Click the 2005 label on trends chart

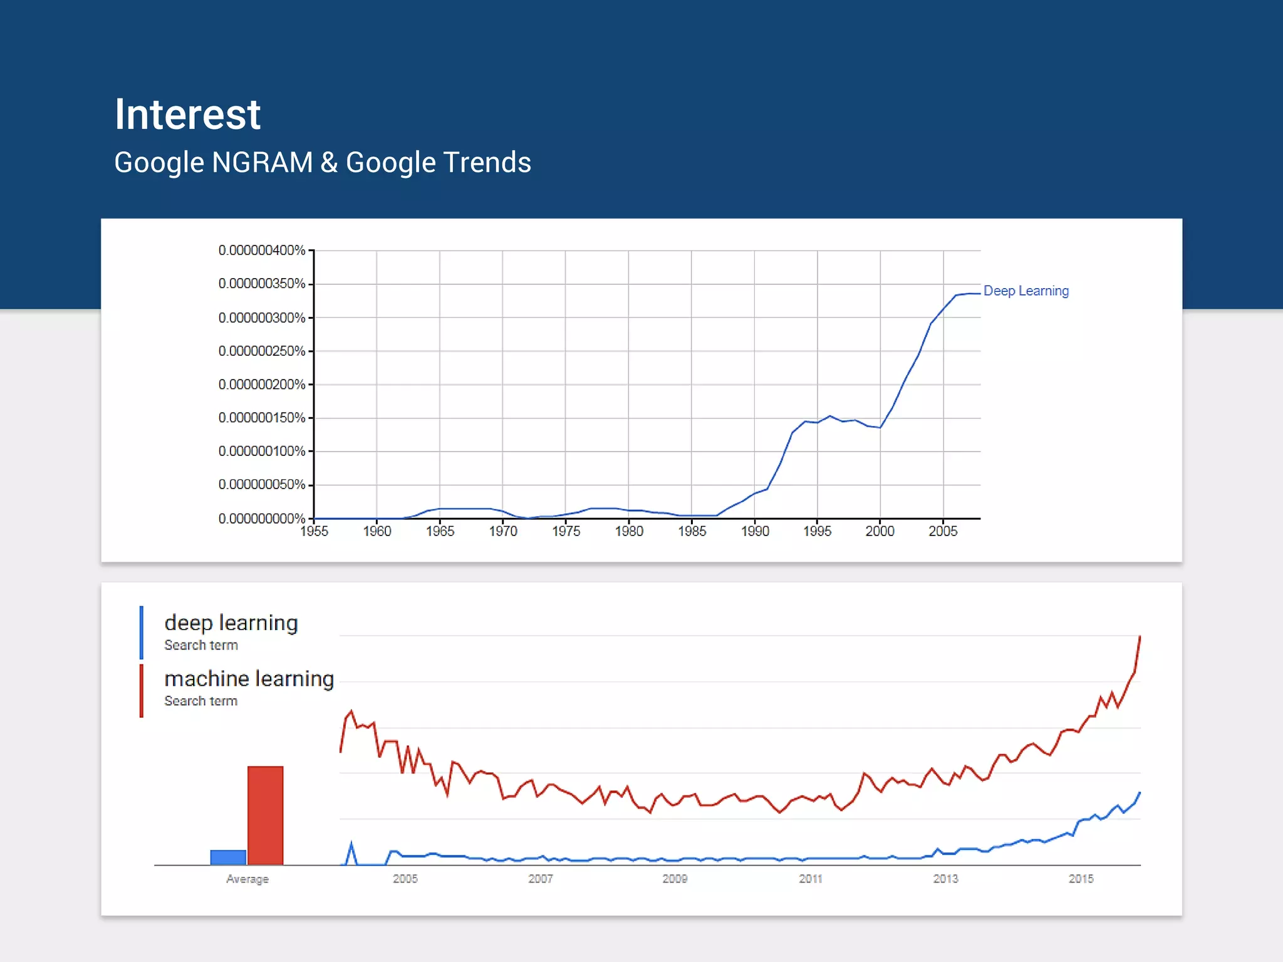(x=405, y=879)
